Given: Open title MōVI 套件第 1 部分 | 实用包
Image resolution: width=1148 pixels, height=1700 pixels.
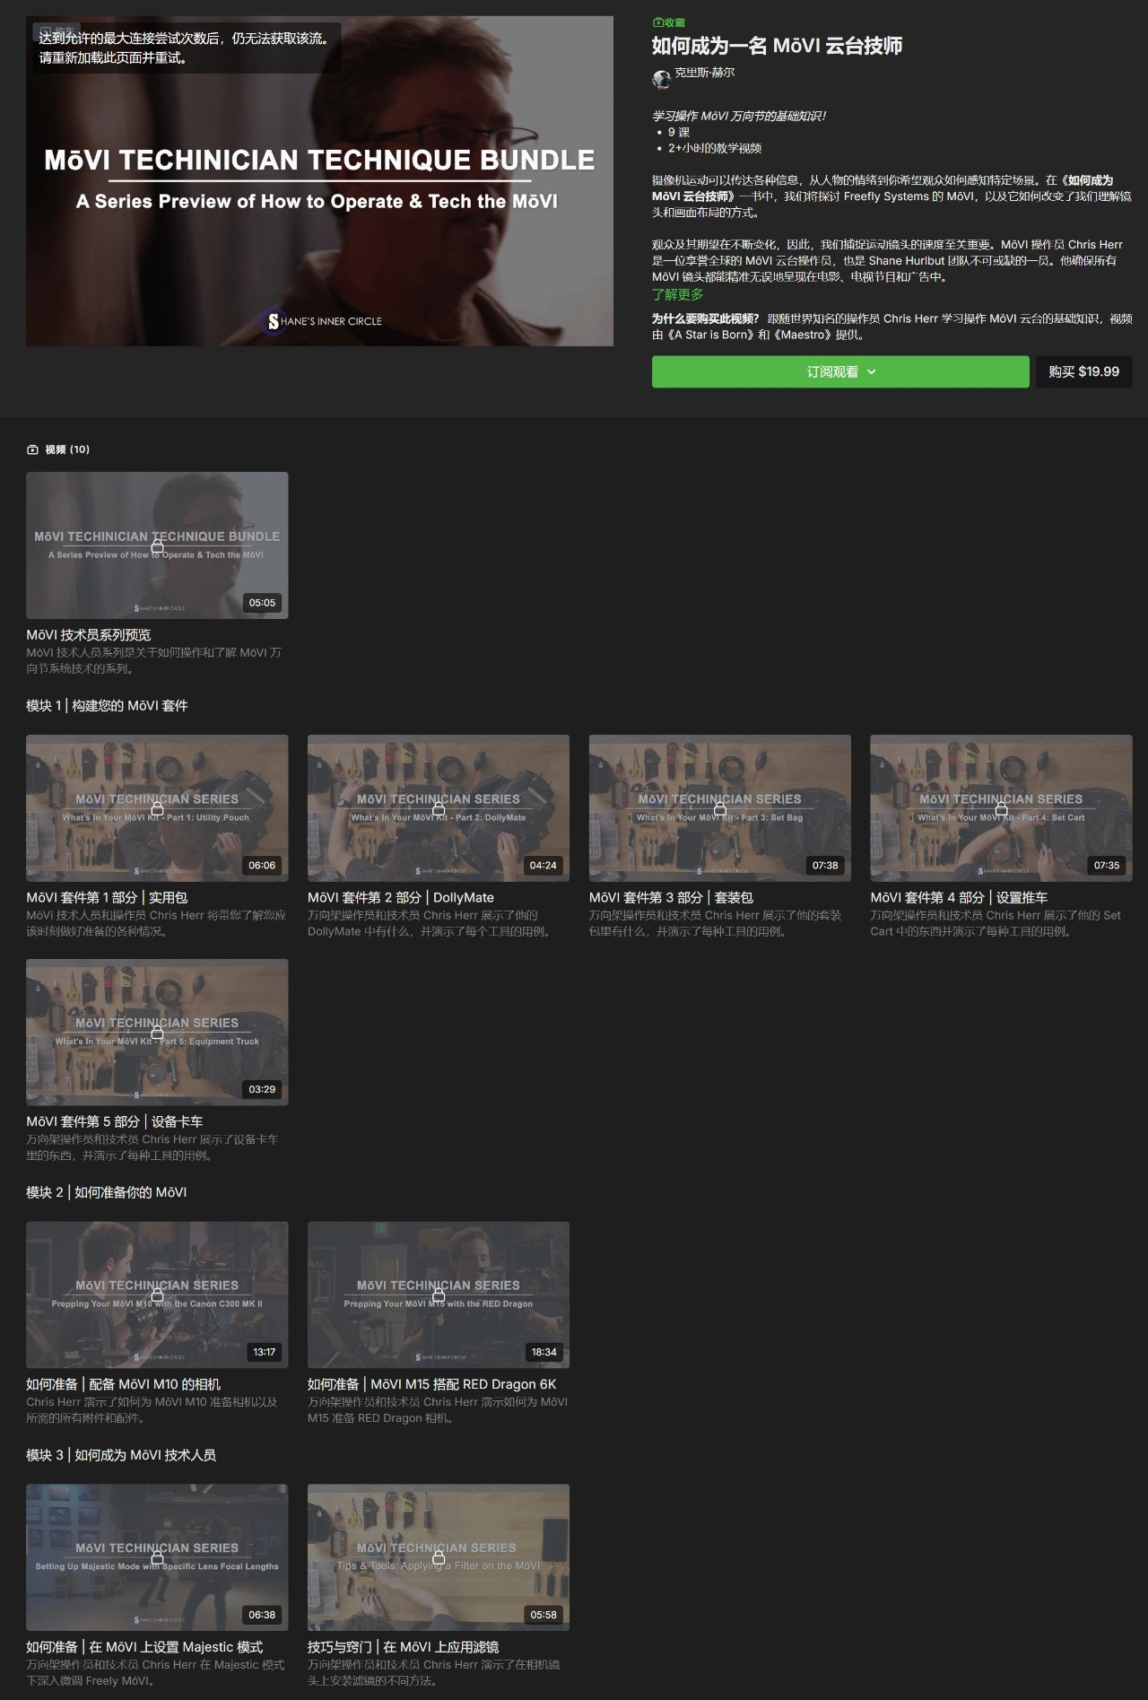Looking at the screenshot, I should [107, 897].
